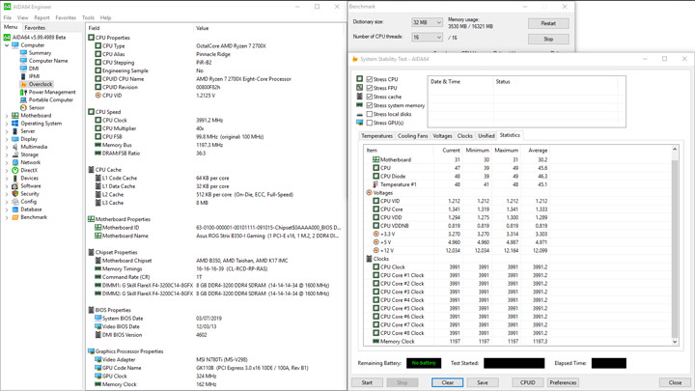
Task: Click the Computer Name icon in tree
Action: (x=23, y=61)
